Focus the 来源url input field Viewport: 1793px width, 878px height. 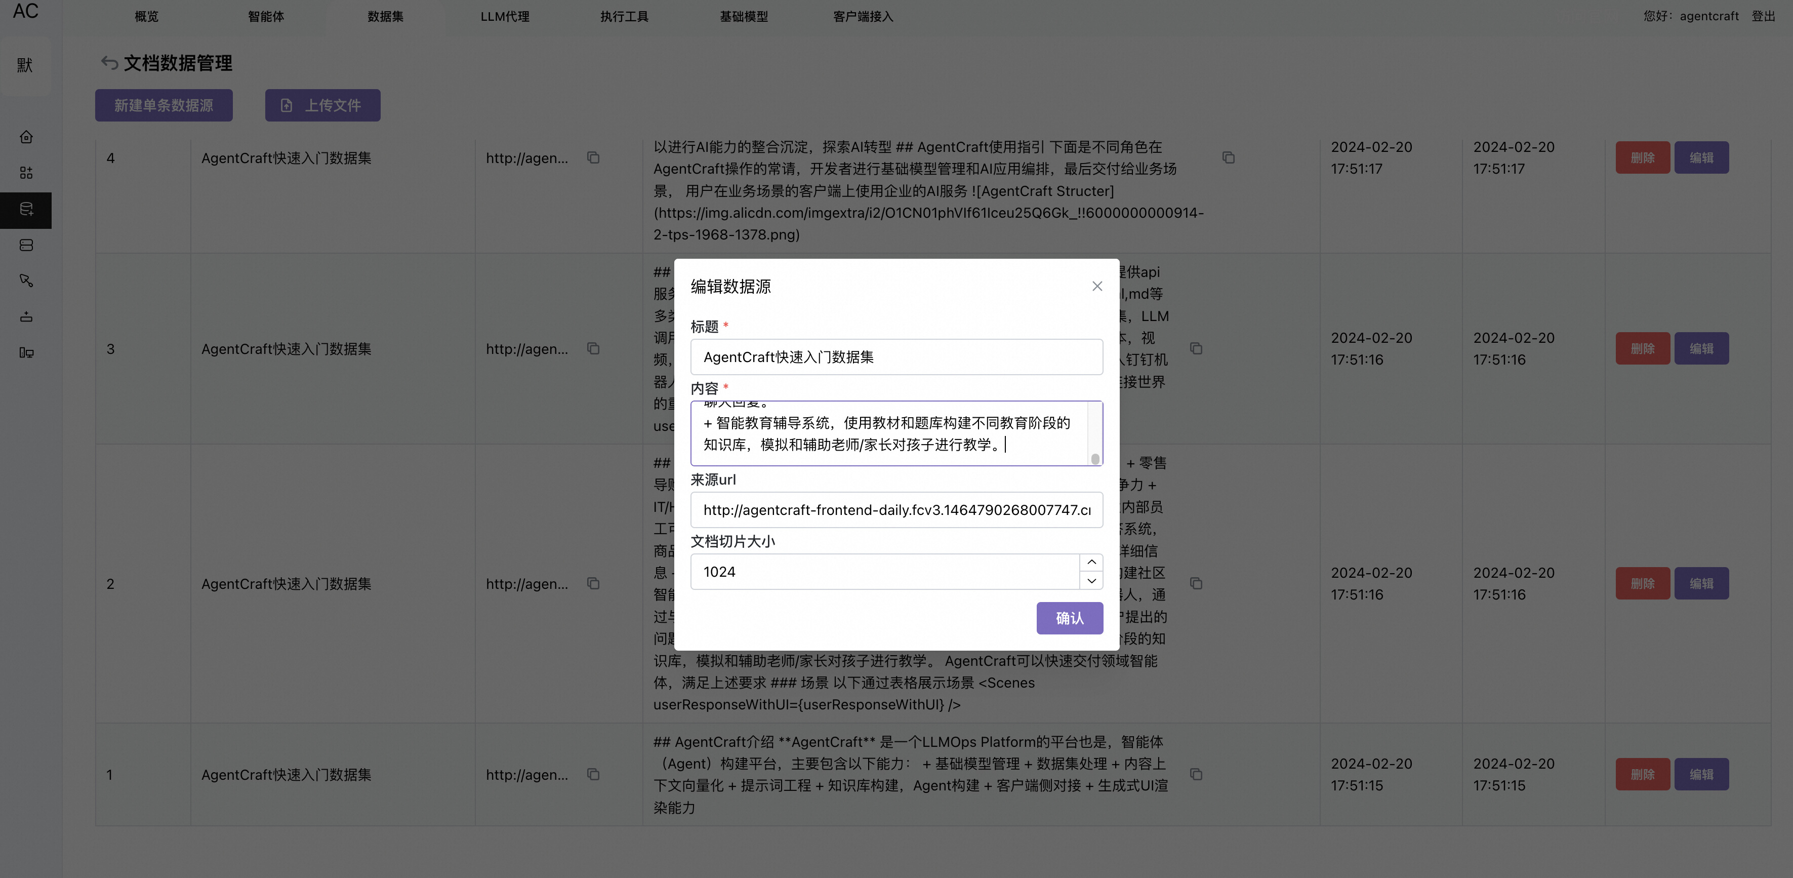pyautogui.click(x=896, y=510)
